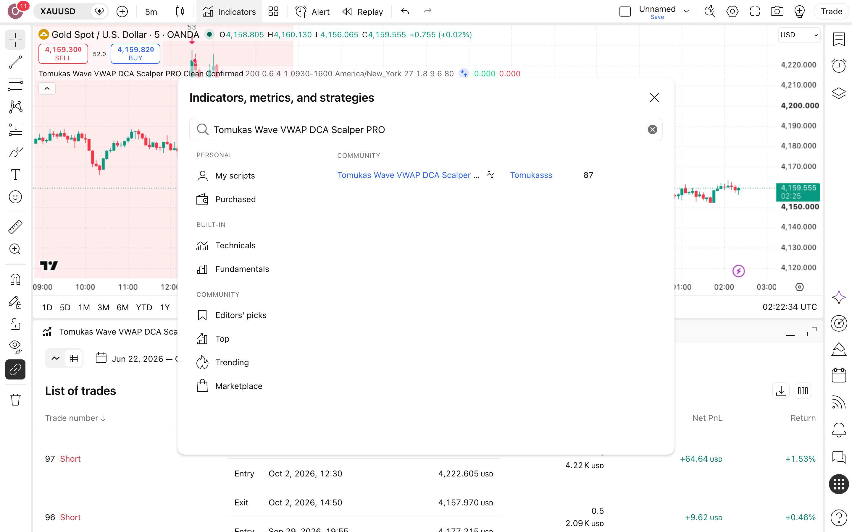Collapse the indicator legend chevron
The height and width of the screenshot is (532, 852).
click(x=47, y=88)
